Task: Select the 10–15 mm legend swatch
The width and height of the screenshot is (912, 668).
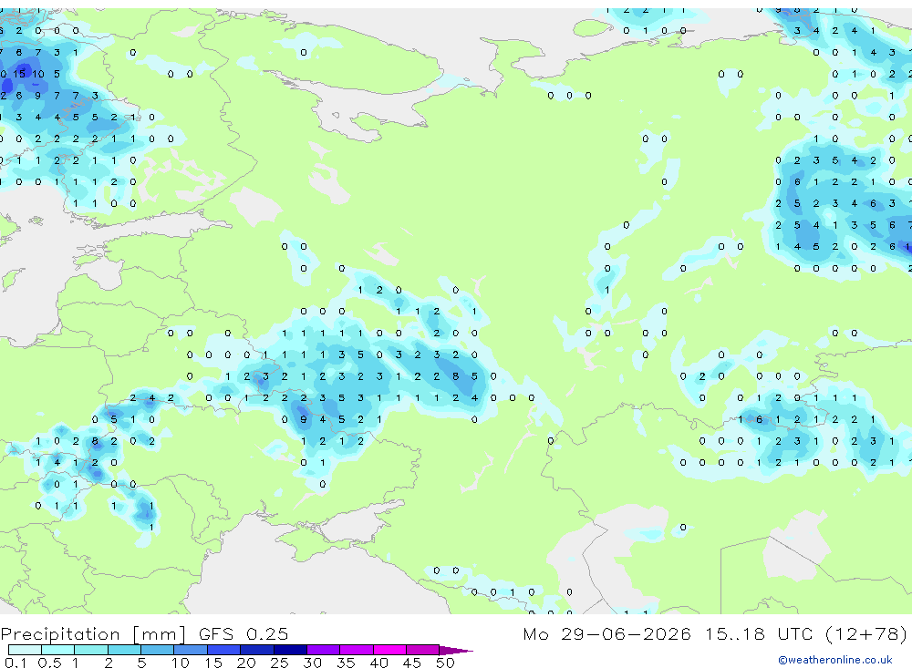Action: click(x=191, y=650)
